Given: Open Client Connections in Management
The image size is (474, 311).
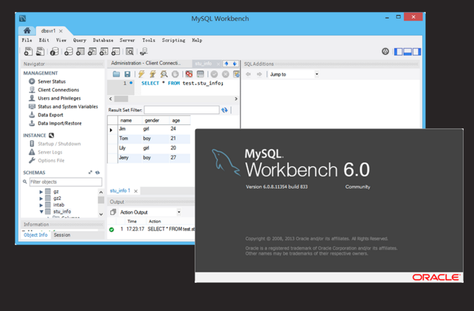Looking at the screenshot, I should 58,90.
